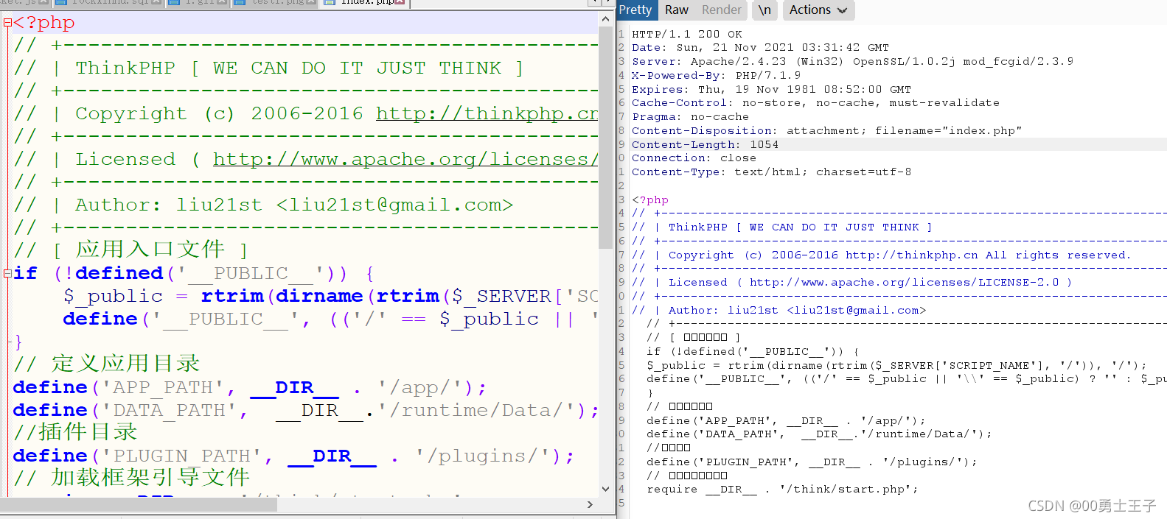Click the editor's vertical scroll down arrow
The height and width of the screenshot is (519, 1167).
(x=606, y=489)
